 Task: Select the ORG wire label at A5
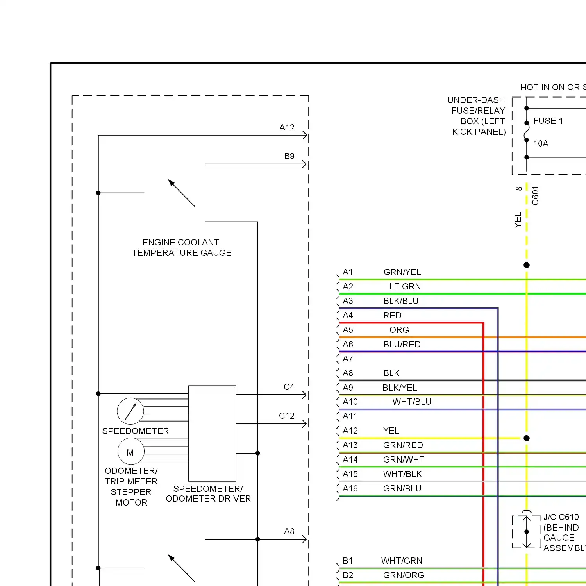[x=399, y=330]
